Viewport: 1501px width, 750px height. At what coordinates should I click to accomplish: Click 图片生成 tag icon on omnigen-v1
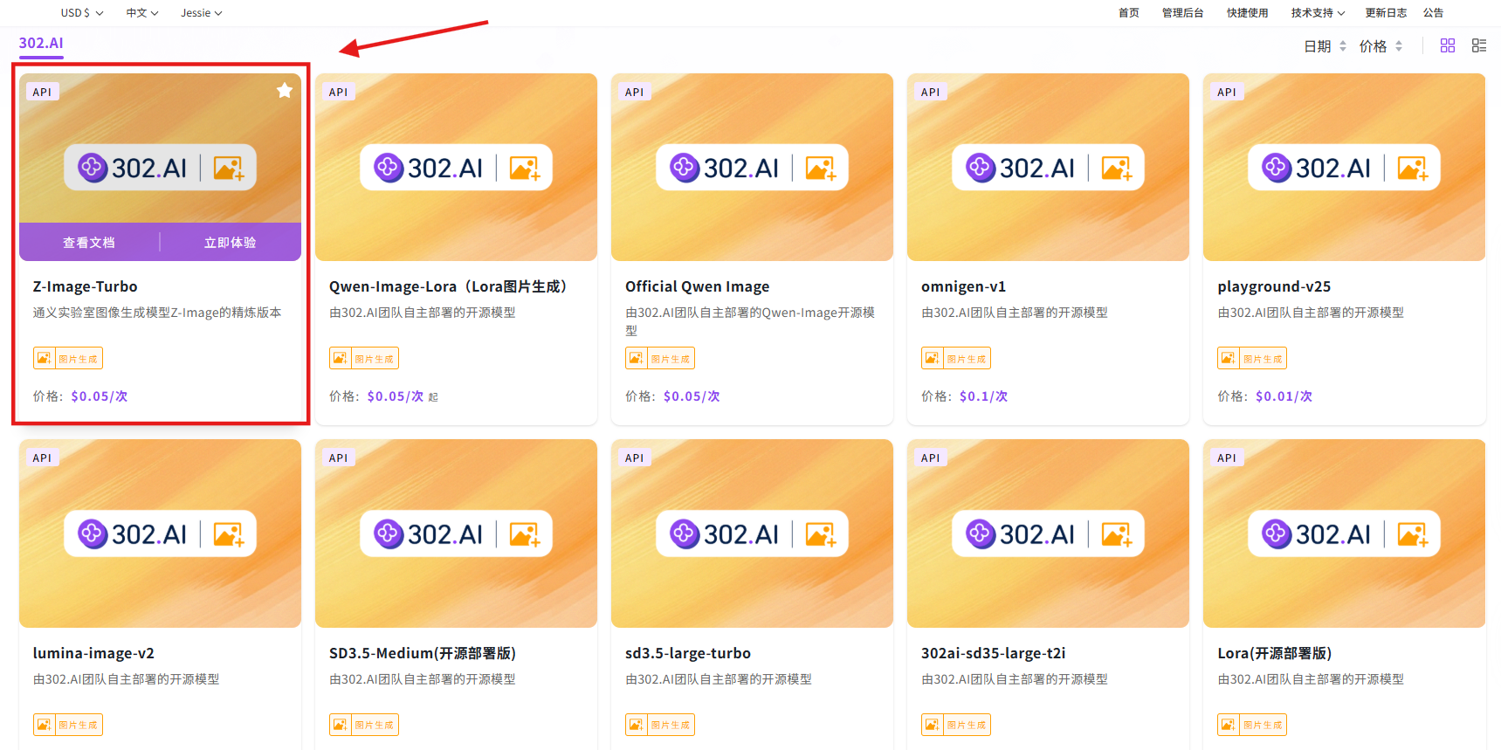[932, 358]
